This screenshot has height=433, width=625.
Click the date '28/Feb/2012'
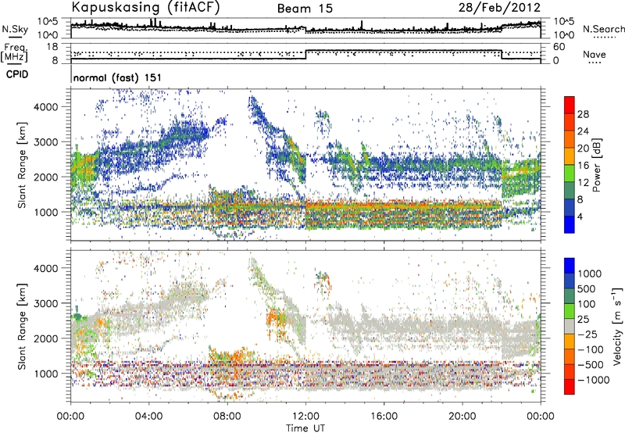pyautogui.click(x=499, y=8)
